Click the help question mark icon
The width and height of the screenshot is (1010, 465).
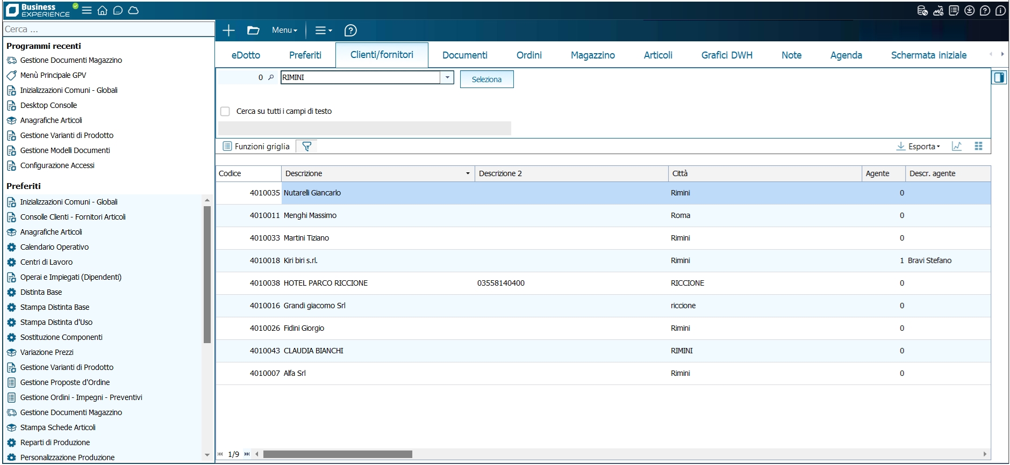click(x=350, y=31)
